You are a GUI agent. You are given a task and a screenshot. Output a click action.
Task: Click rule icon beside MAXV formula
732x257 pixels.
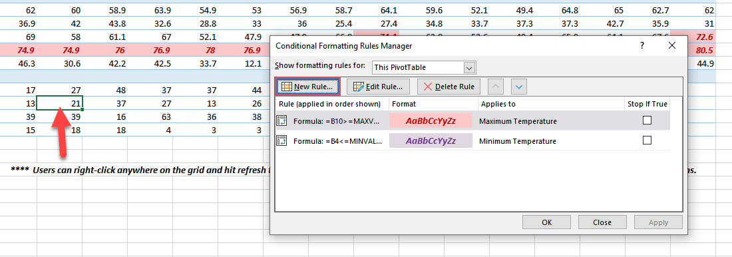[281, 121]
